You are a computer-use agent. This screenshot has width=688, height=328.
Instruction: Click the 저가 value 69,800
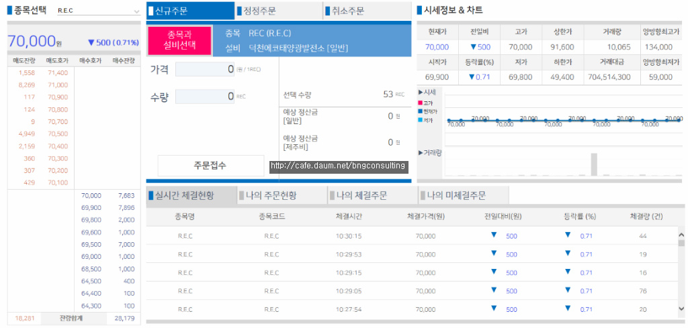pos(521,77)
